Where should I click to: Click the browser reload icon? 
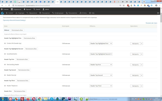(9, 5)
